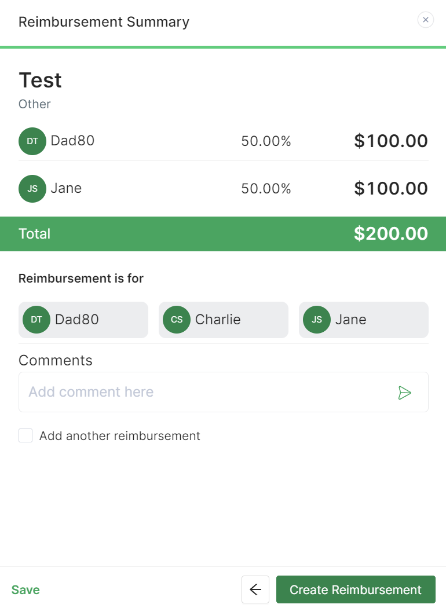Close the Reimbursement Summary dialog
The height and width of the screenshot is (608, 446).
point(425,20)
